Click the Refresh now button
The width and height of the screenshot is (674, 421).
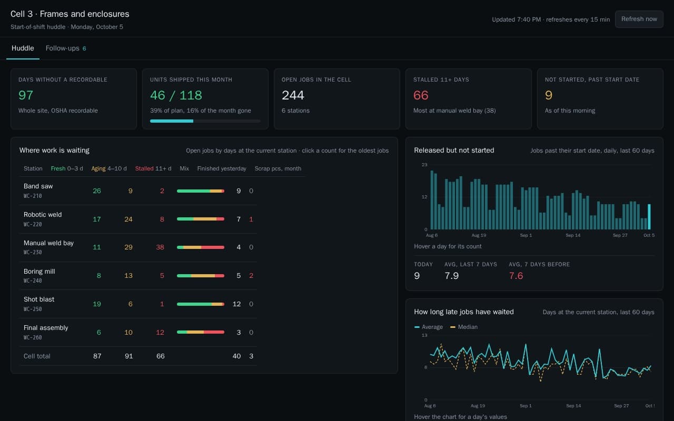pos(639,19)
